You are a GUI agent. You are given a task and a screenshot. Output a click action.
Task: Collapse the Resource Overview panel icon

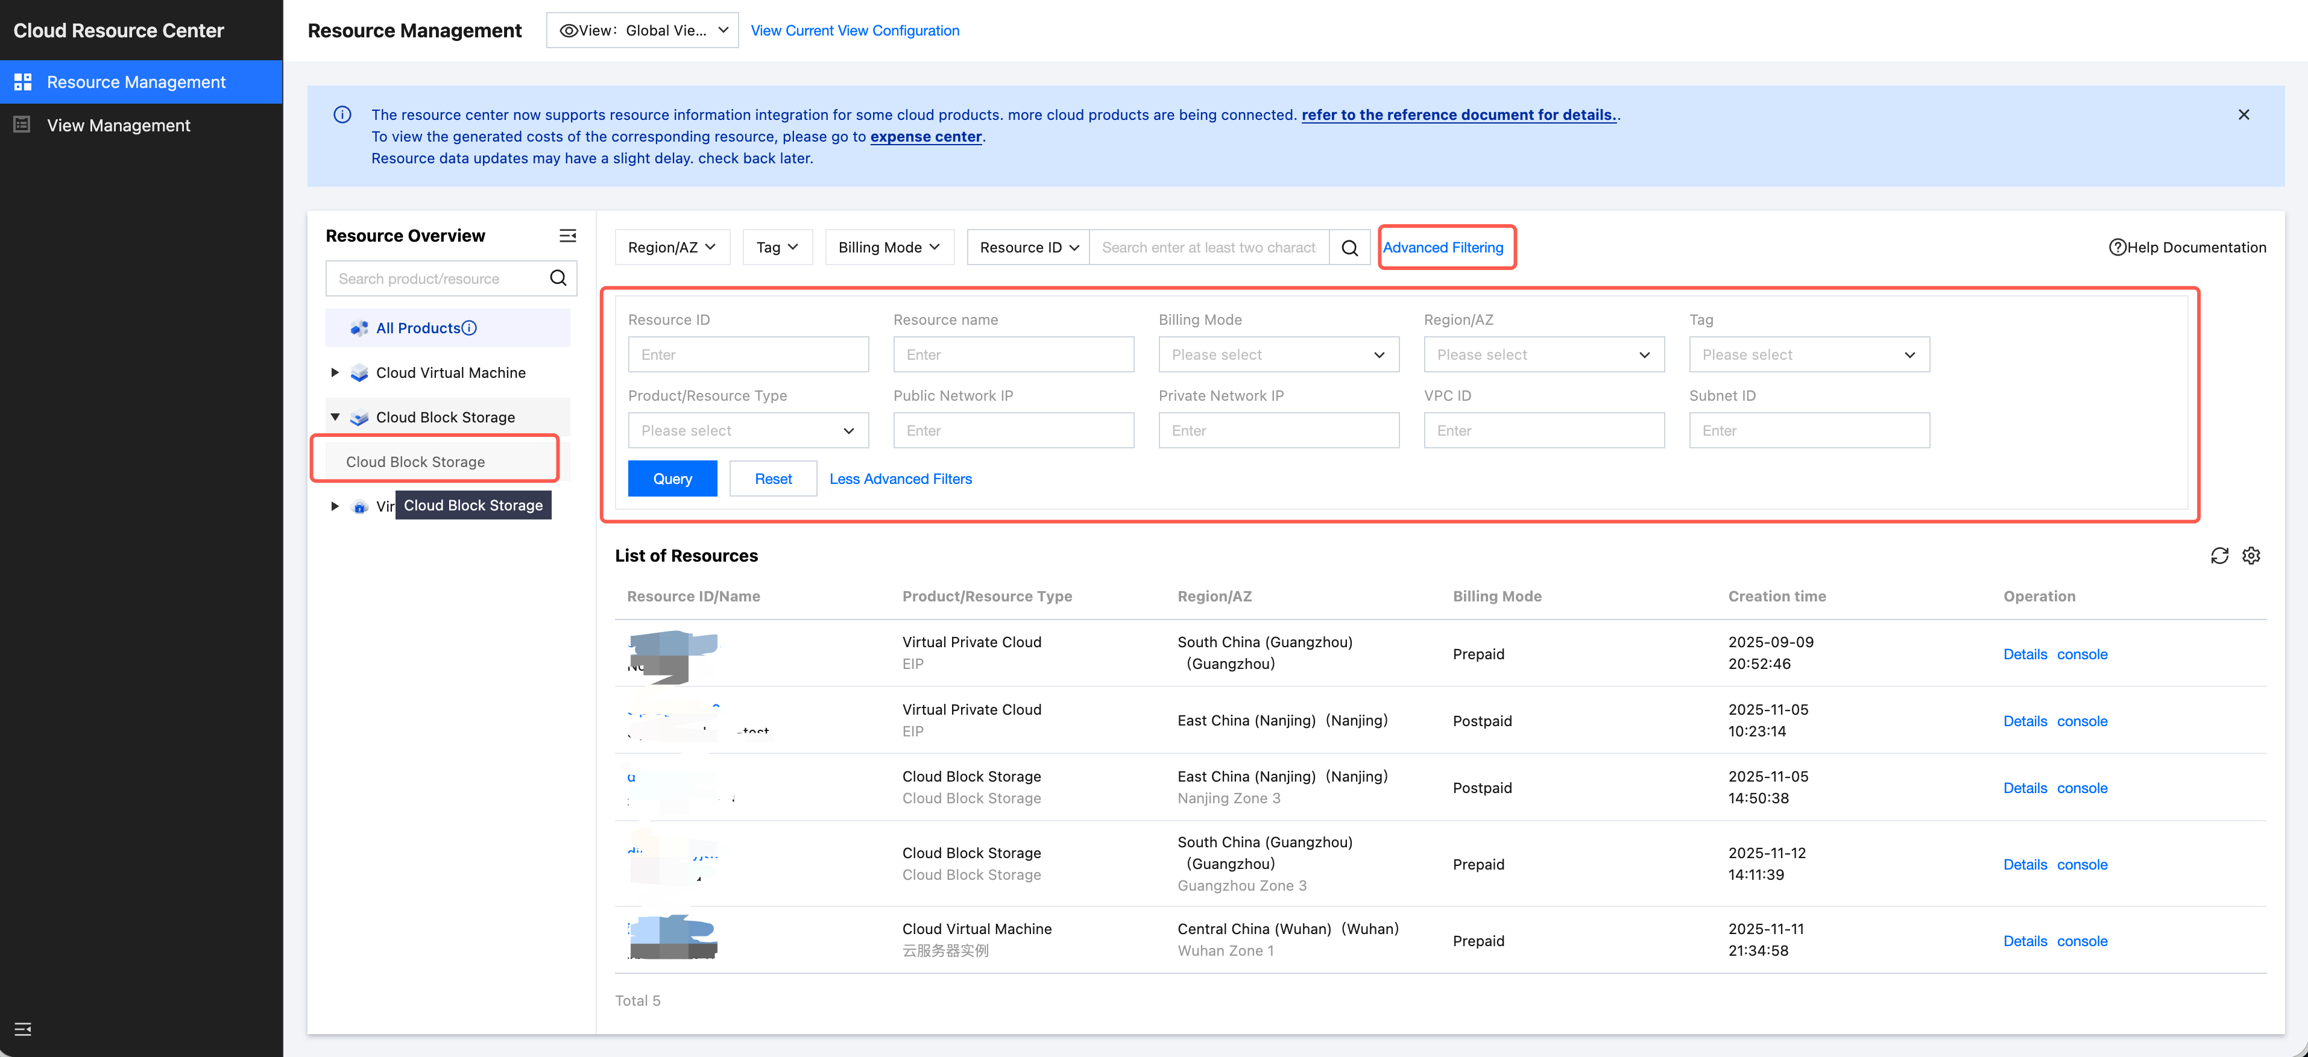click(567, 236)
